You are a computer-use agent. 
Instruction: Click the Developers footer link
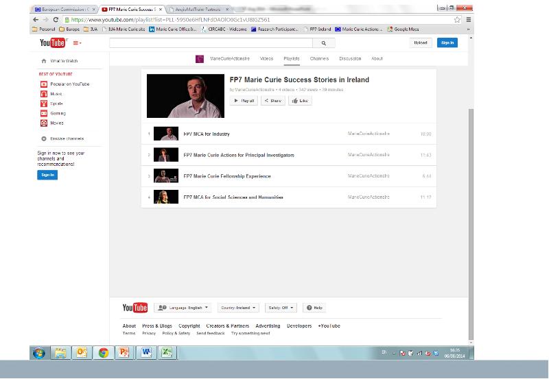[299, 326]
